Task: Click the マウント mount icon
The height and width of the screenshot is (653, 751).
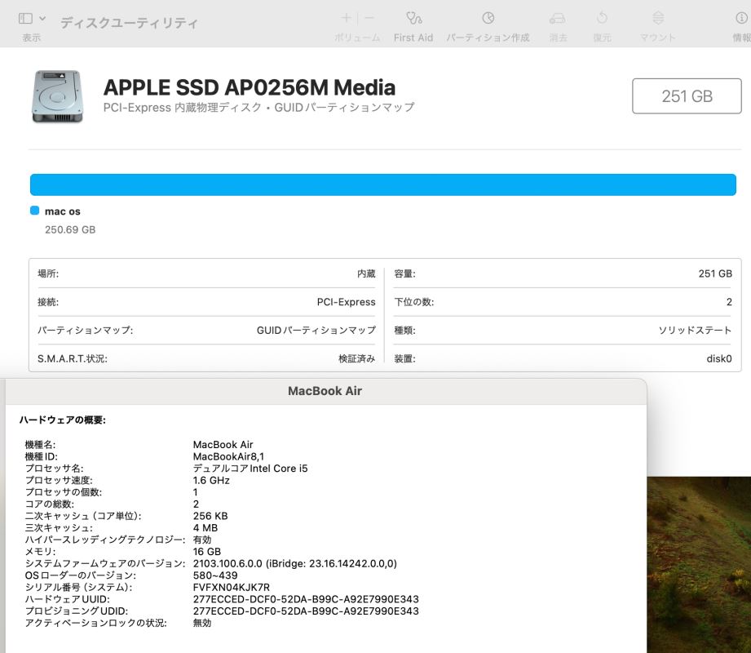Action: (x=658, y=18)
